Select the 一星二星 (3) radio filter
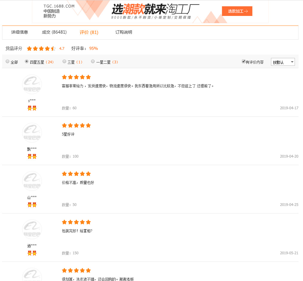This screenshot has height=281, width=303. [x=93, y=62]
